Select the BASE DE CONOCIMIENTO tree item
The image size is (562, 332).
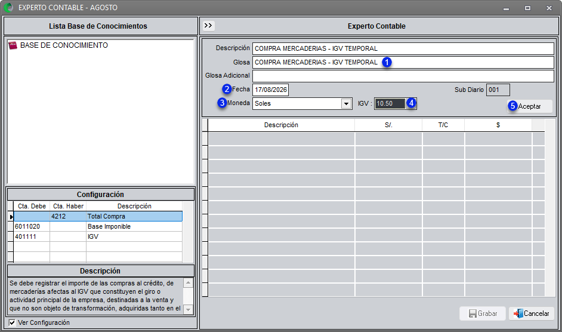pyautogui.click(x=64, y=45)
